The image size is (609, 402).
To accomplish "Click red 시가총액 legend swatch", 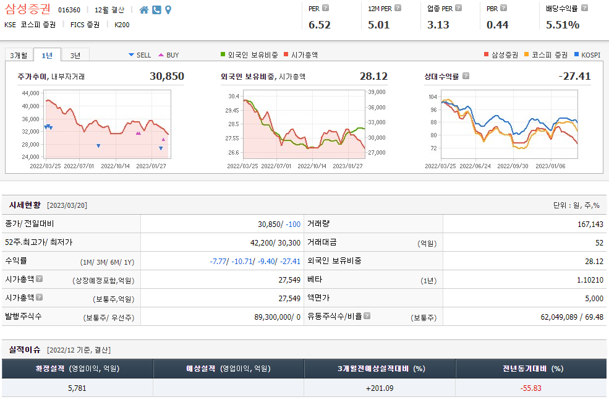I will tap(286, 54).
